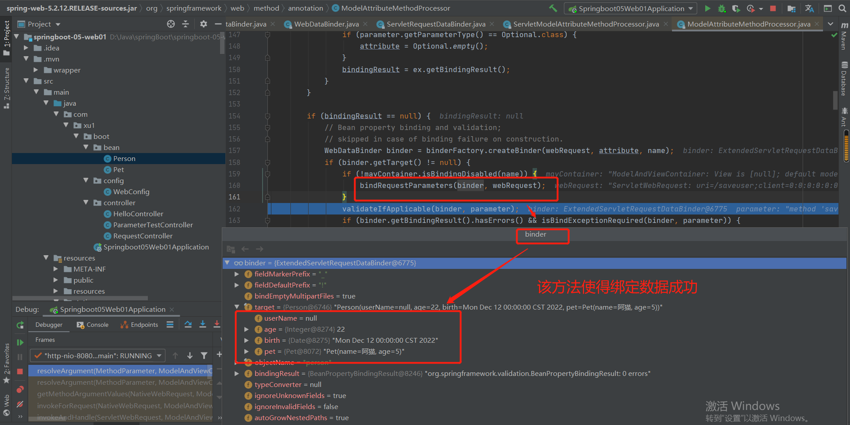Expand the bindingResult field
The height and width of the screenshot is (425, 850).
pyautogui.click(x=237, y=374)
